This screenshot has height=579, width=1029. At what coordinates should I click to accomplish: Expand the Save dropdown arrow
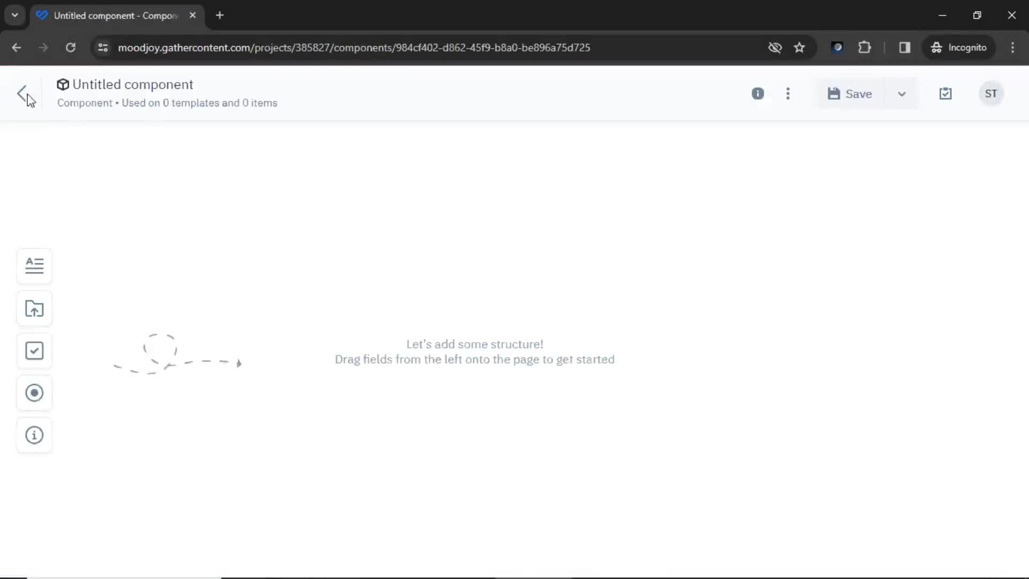pyautogui.click(x=901, y=93)
